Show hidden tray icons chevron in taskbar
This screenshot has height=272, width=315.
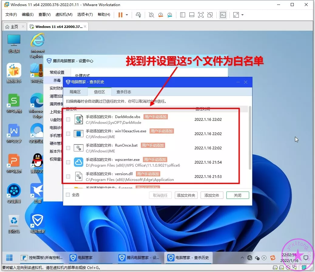pyautogui.click(x=242, y=258)
